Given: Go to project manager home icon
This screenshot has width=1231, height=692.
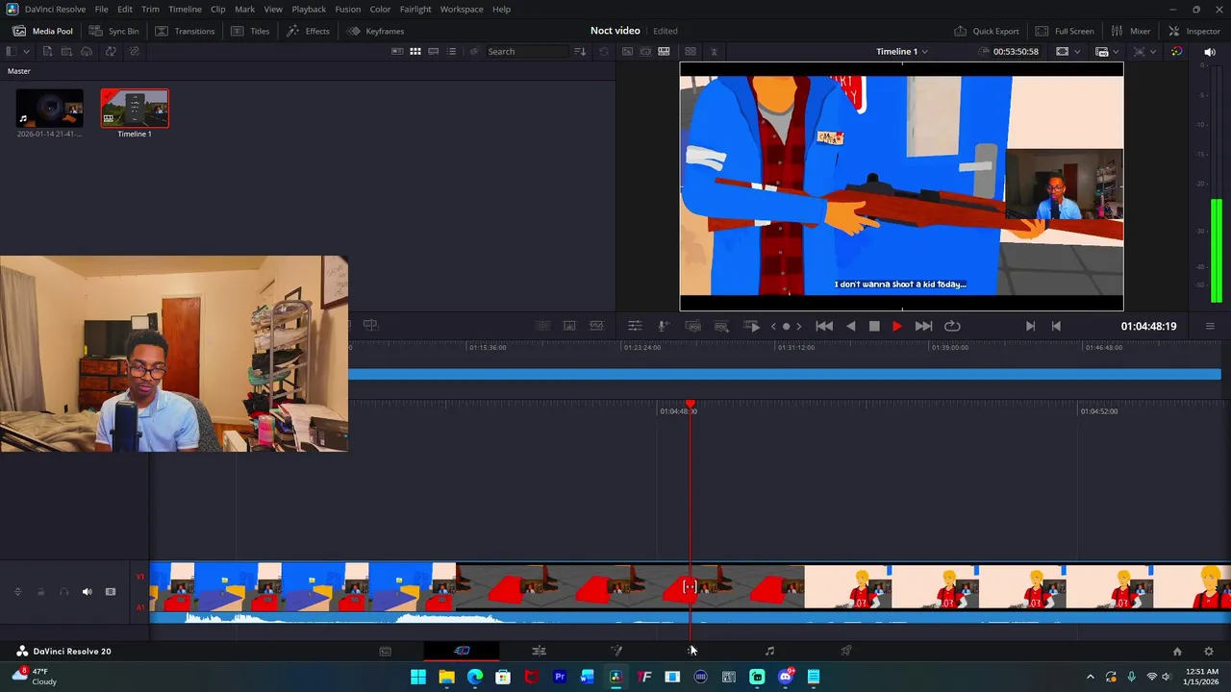Looking at the screenshot, I should pos(1177,651).
